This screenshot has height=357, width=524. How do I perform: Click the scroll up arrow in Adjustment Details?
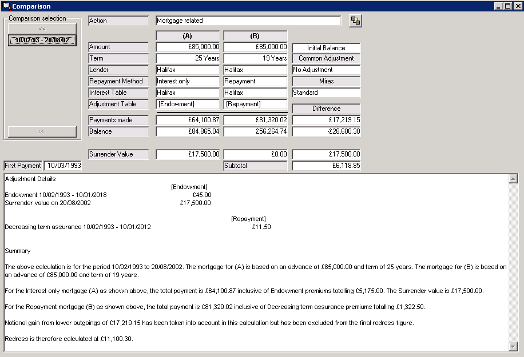[513, 179]
